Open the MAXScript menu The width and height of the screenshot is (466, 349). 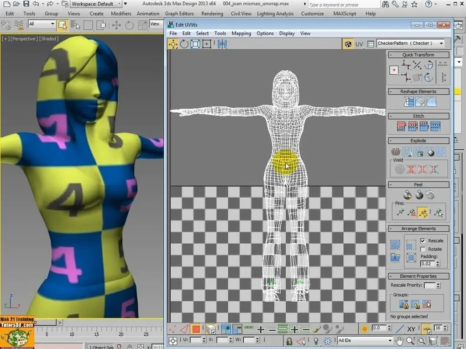coord(345,14)
